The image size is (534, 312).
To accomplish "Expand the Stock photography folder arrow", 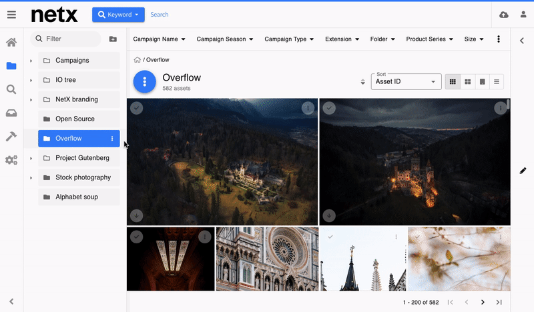I will [31, 177].
